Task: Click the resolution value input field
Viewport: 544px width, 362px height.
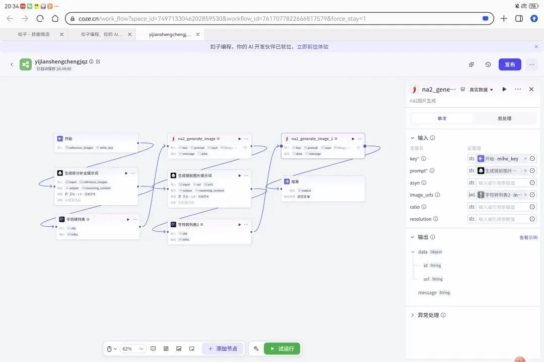Action: pos(502,219)
